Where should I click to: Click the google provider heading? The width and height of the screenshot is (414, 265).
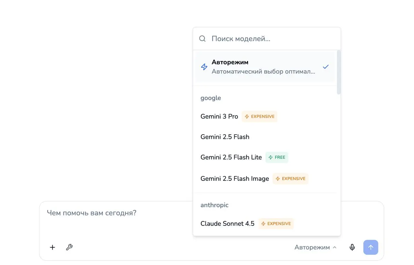(x=211, y=98)
